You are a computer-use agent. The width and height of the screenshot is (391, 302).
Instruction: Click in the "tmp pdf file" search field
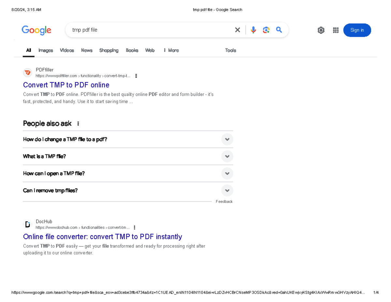(147, 30)
